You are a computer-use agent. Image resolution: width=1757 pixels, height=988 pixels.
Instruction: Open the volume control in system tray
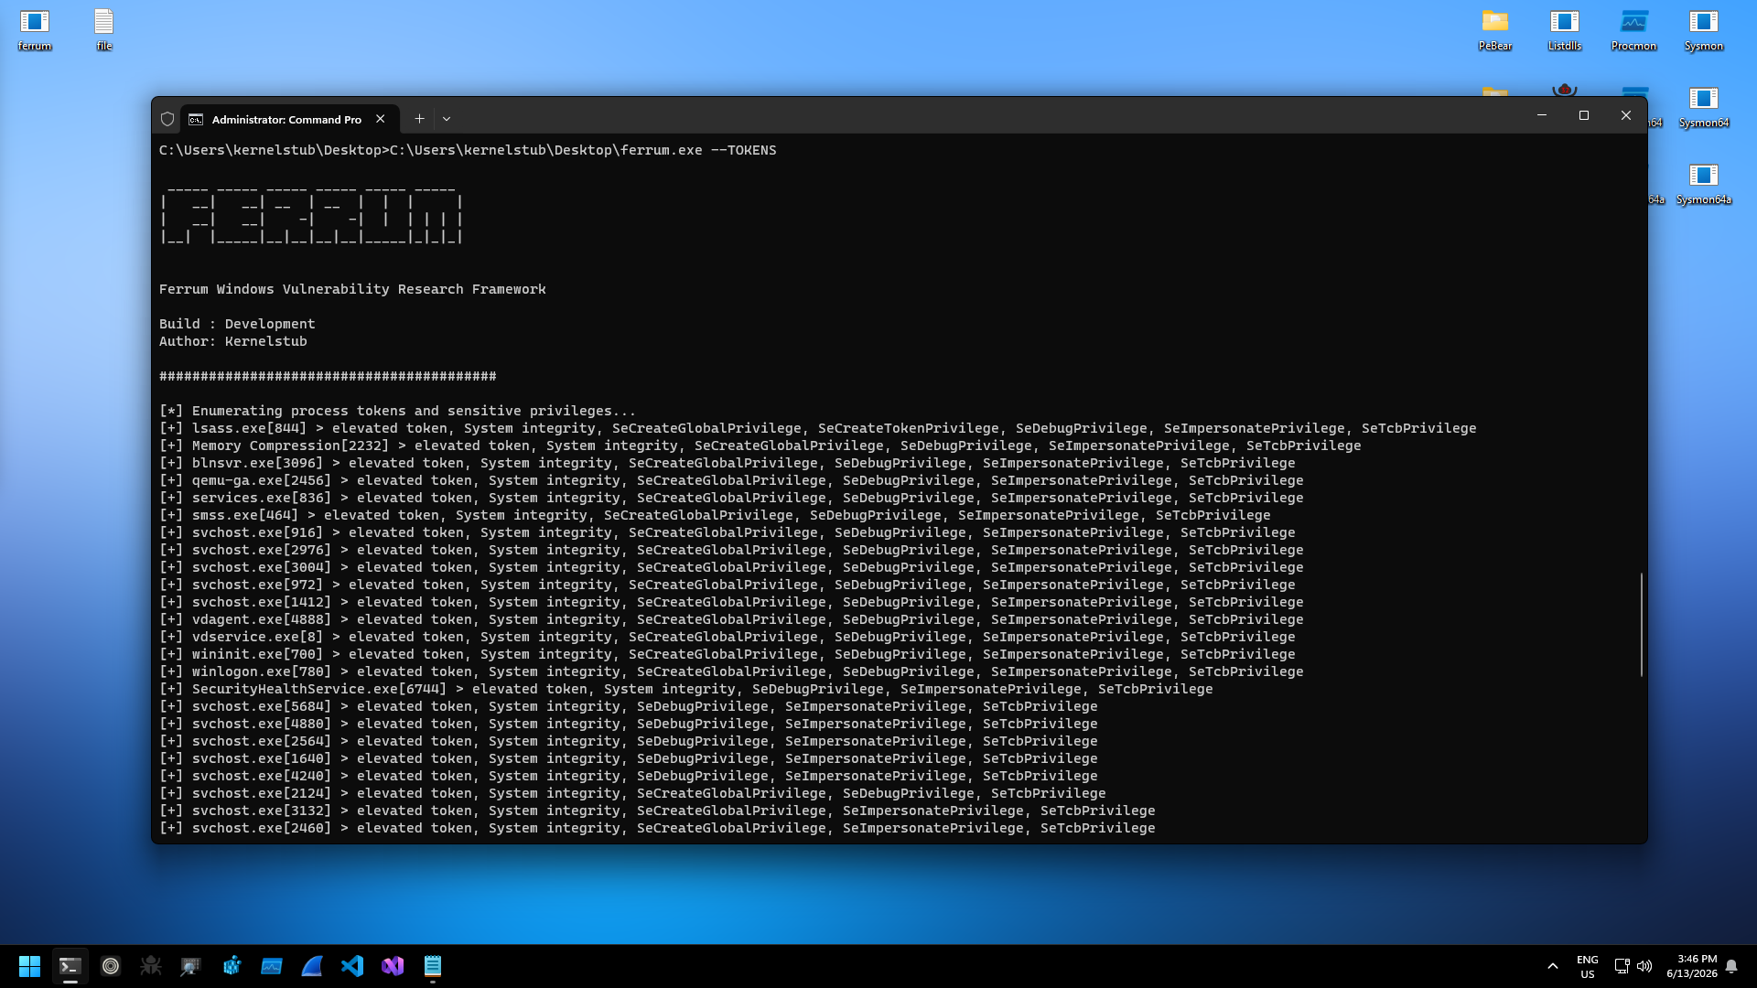[x=1644, y=966]
